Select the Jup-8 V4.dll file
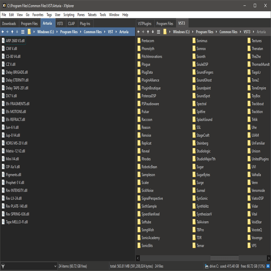Viewport: 271px width, 271px height. (13, 135)
